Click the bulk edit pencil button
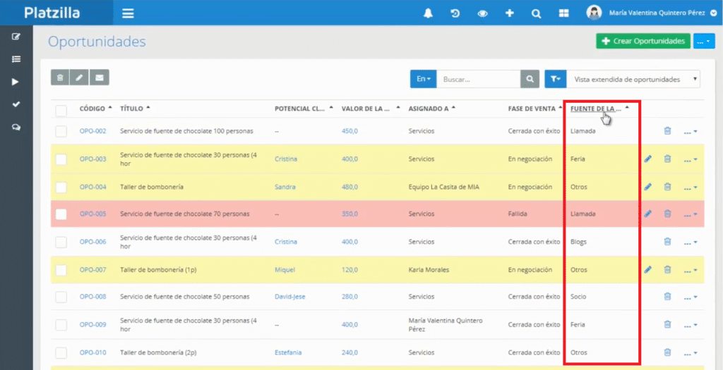The height and width of the screenshot is (370, 723). point(79,78)
